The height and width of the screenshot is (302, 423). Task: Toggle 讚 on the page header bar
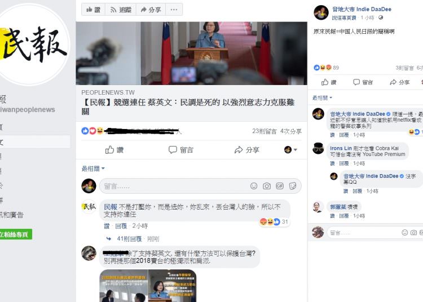(93, 10)
